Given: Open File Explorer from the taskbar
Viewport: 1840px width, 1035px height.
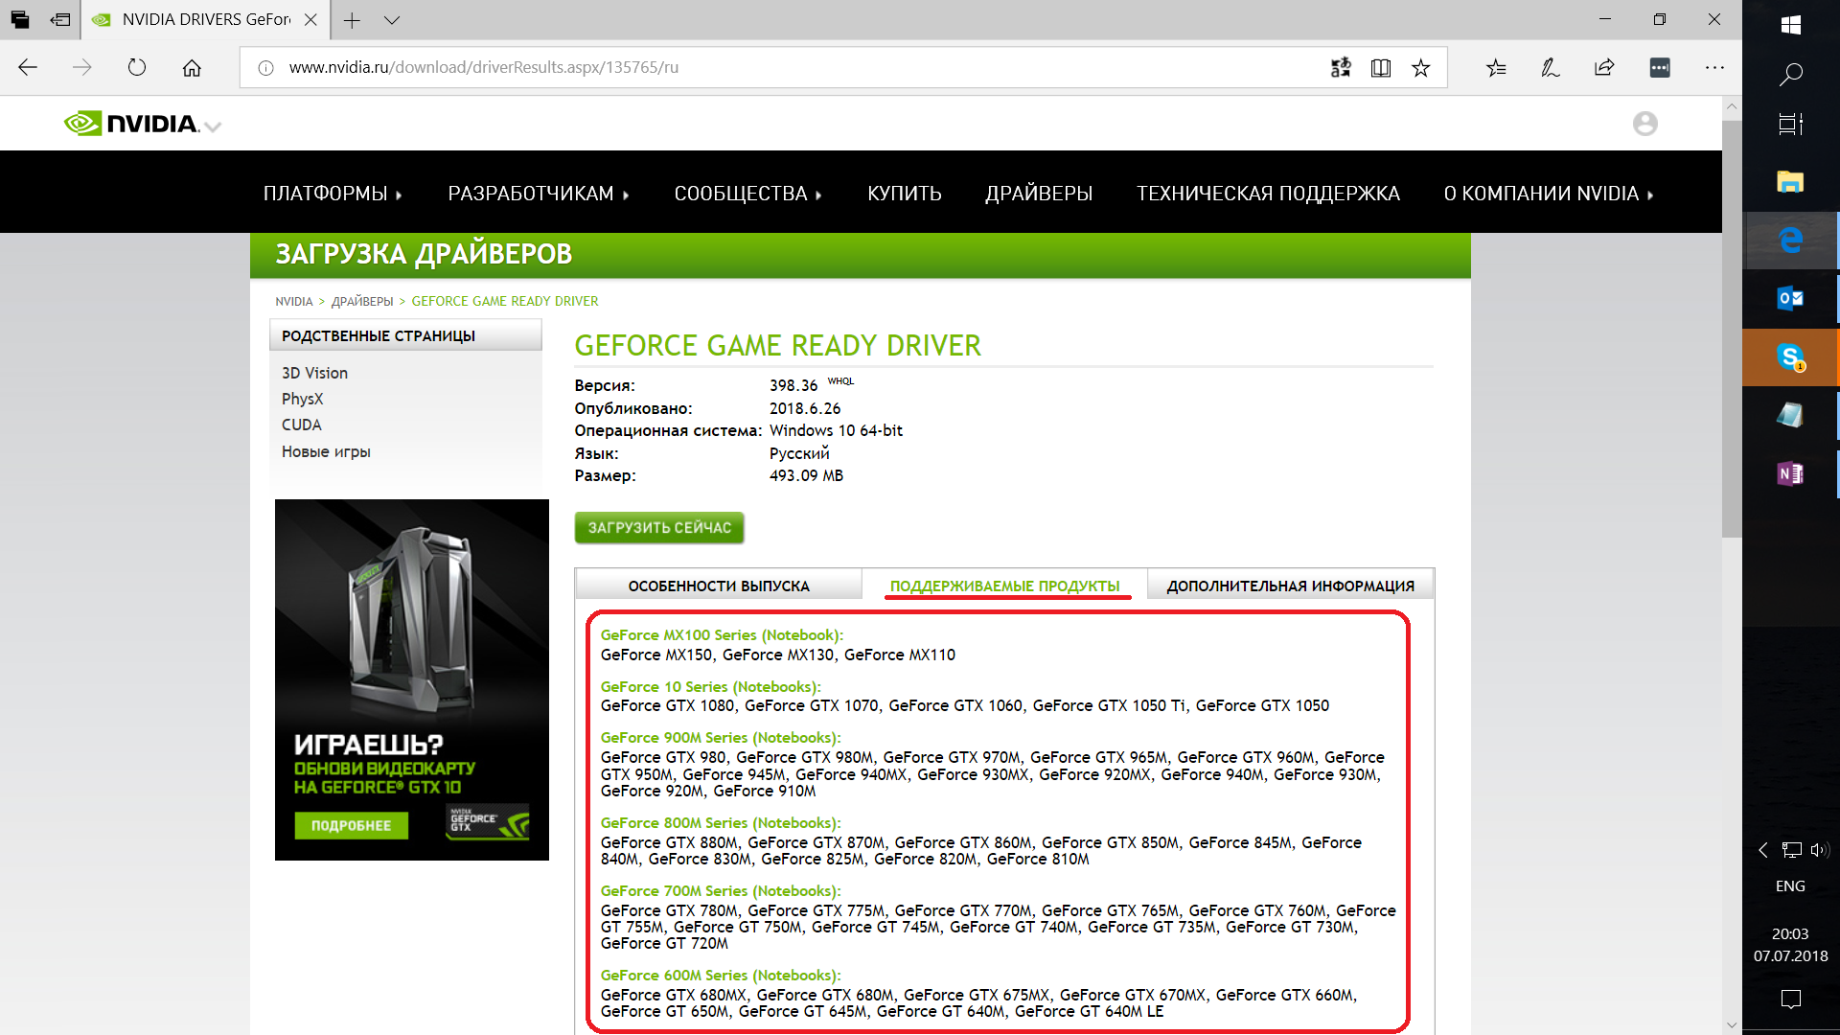Looking at the screenshot, I should tap(1790, 181).
